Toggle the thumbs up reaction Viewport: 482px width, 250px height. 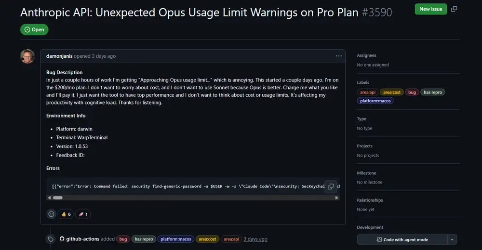click(66, 214)
